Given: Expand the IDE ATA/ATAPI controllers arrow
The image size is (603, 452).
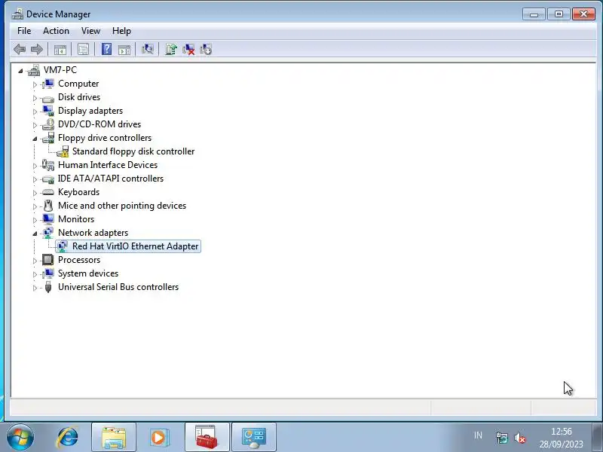Looking at the screenshot, I should [x=35, y=179].
